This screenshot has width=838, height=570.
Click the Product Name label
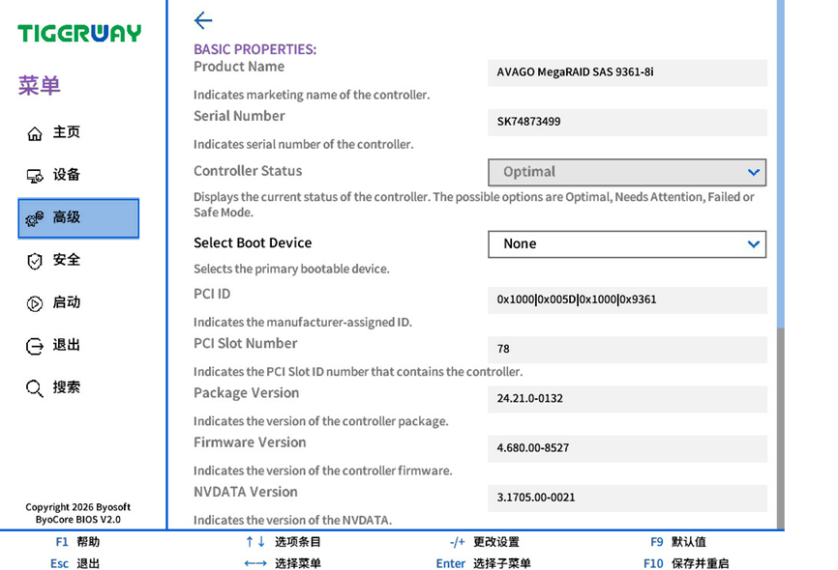[x=239, y=67]
